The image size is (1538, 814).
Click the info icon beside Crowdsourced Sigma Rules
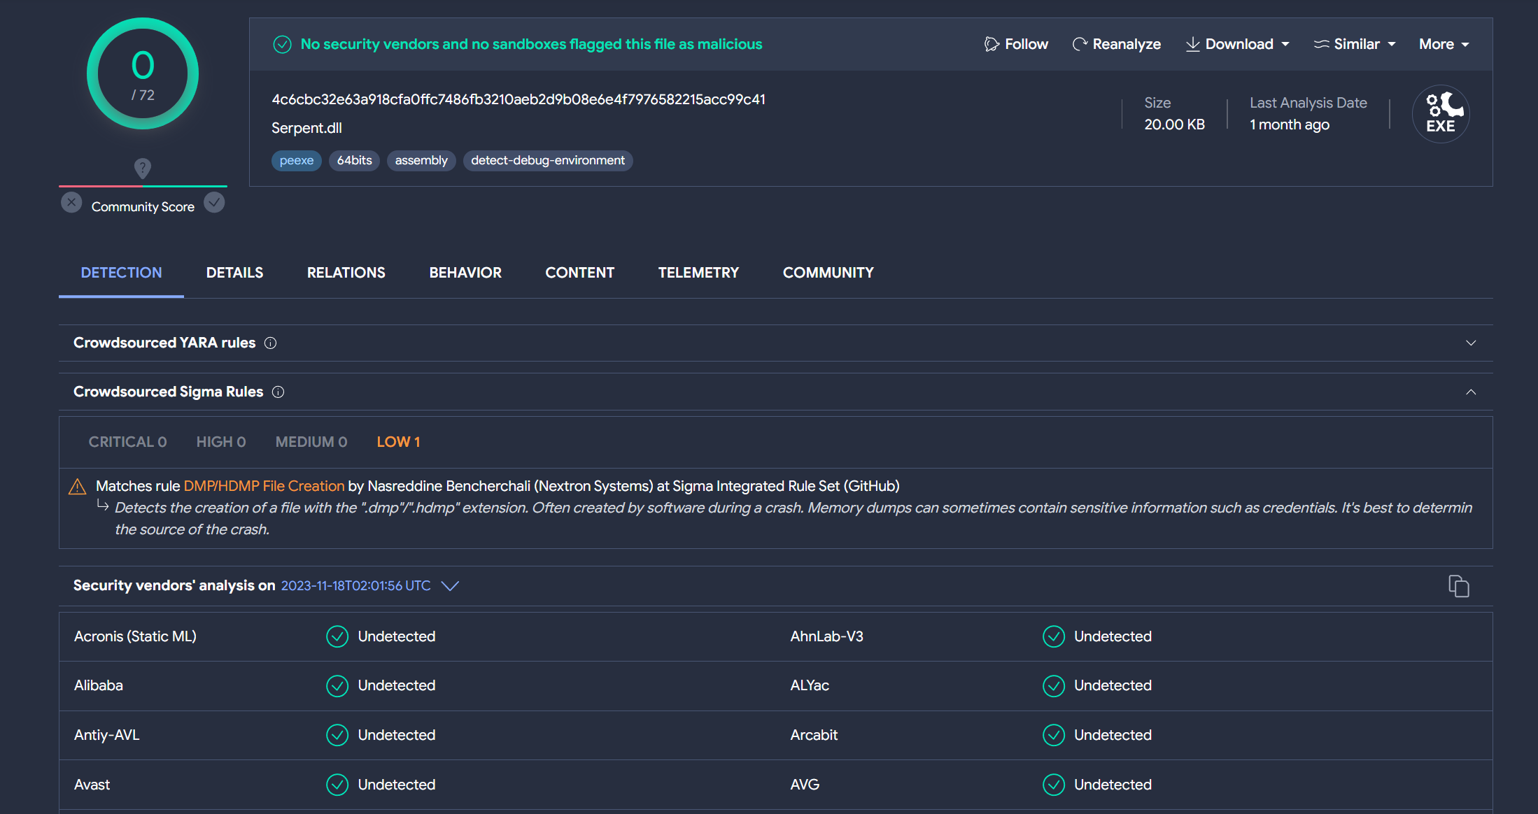click(x=278, y=392)
